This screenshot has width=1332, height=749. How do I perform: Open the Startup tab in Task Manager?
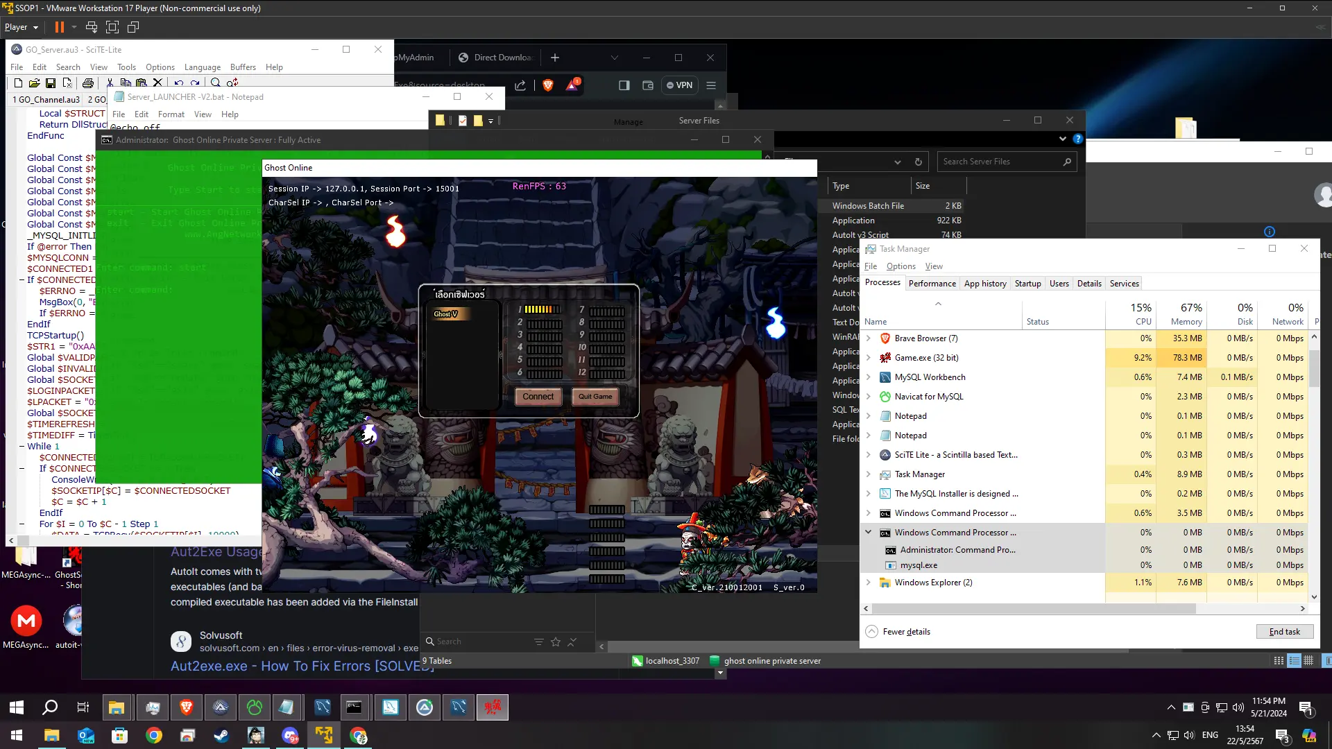click(1027, 284)
